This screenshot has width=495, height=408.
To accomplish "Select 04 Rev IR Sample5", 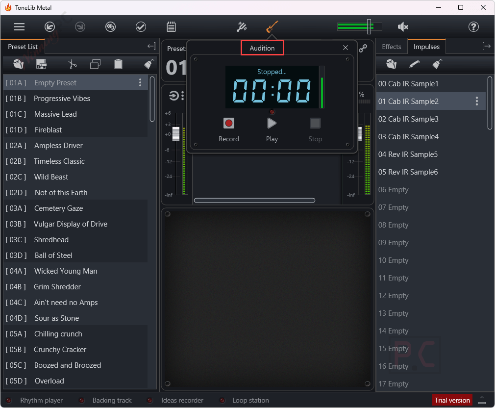I will [431, 154].
